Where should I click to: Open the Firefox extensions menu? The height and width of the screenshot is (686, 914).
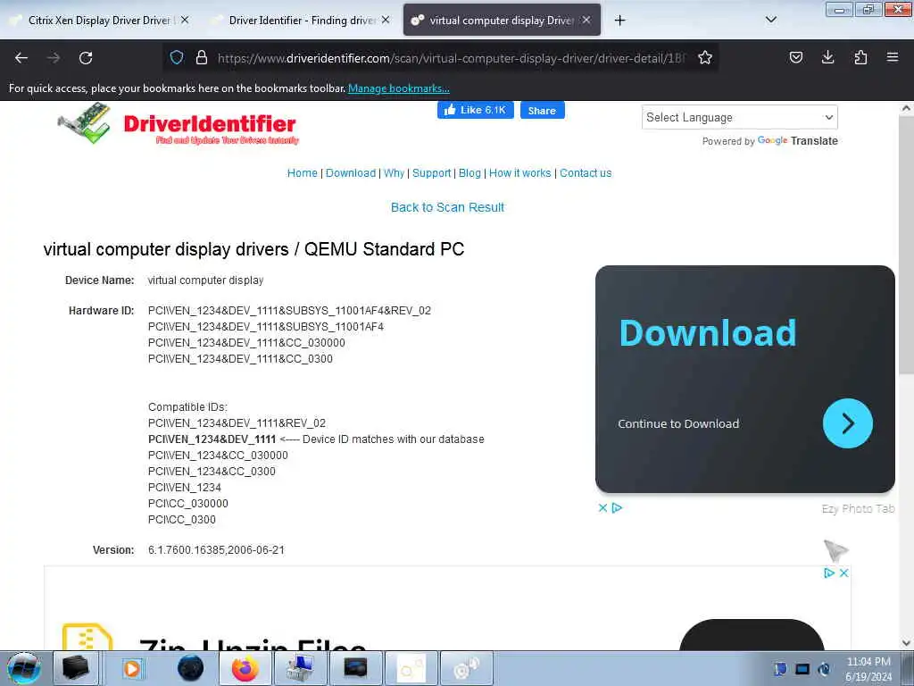pyautogui.click(x=860, y=57)
